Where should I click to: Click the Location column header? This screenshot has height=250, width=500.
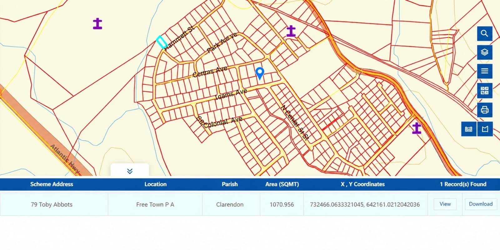click(x=155, y=184)
